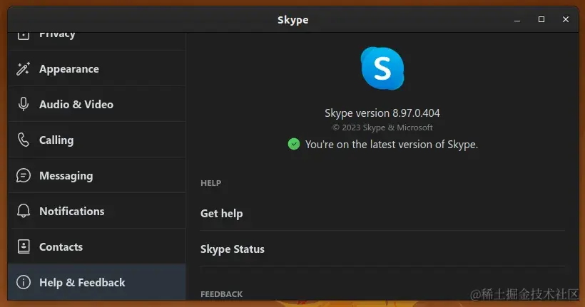Go to Audio & Video settings

(x=76, y=105)
